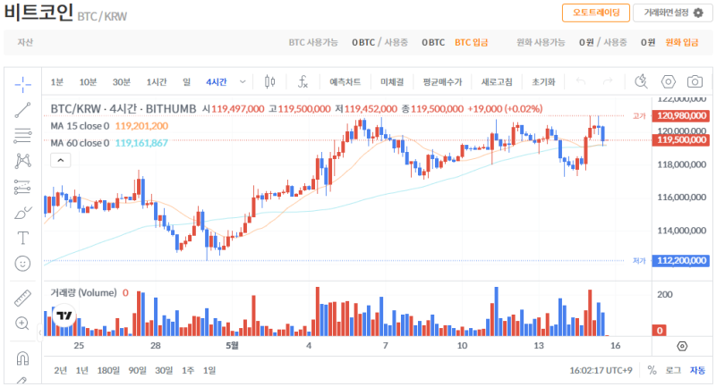Choose the brush drawing tool
This screenshot has width=716, height=387.
click(23, 213)
